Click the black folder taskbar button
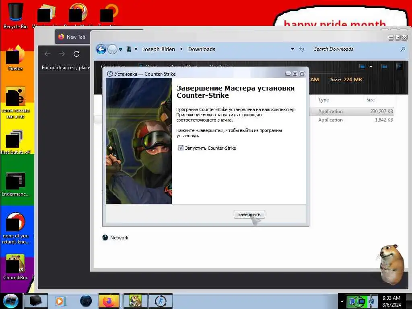The width and height of the screenshot is (412, 309). 36,301
